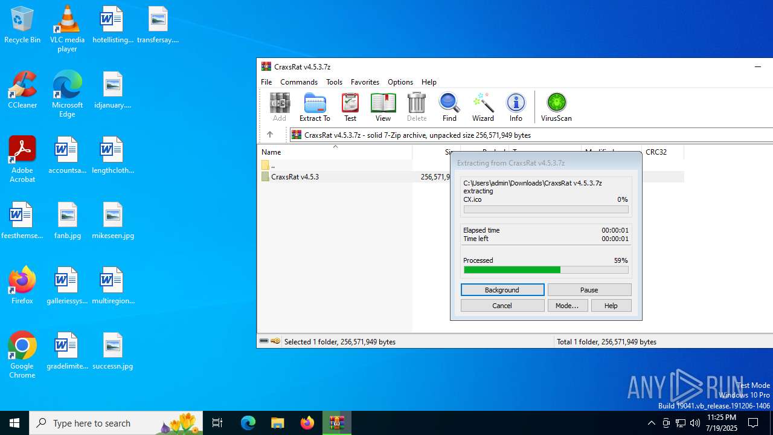The image size is (773, 435).
Task: Run the Test archive tool
Action: point(350,108)
